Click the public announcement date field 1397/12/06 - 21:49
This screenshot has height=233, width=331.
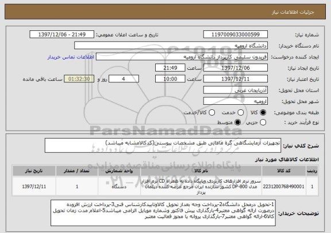click(x=62, y=34)
